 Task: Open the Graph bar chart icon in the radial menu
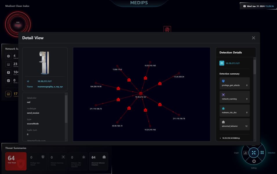[x=245, y=153]
